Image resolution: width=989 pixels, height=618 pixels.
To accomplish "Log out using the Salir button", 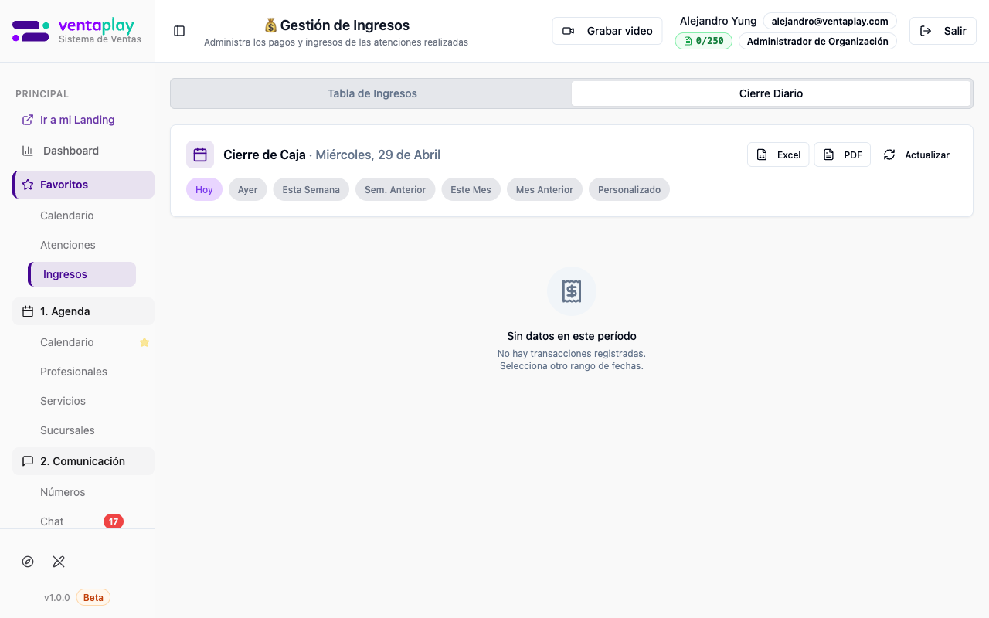I will 943,31.
